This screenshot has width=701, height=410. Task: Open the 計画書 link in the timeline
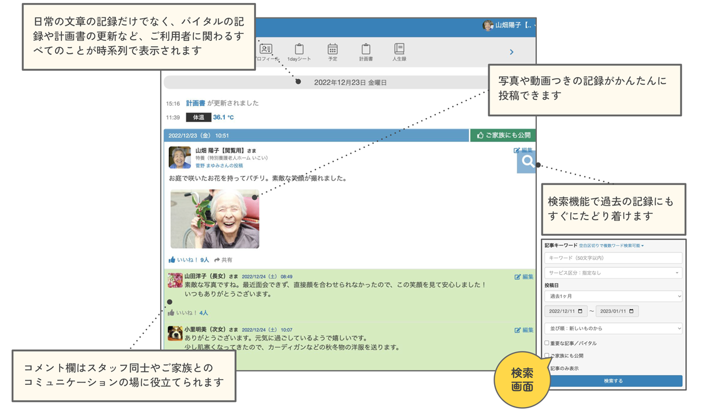195,103
